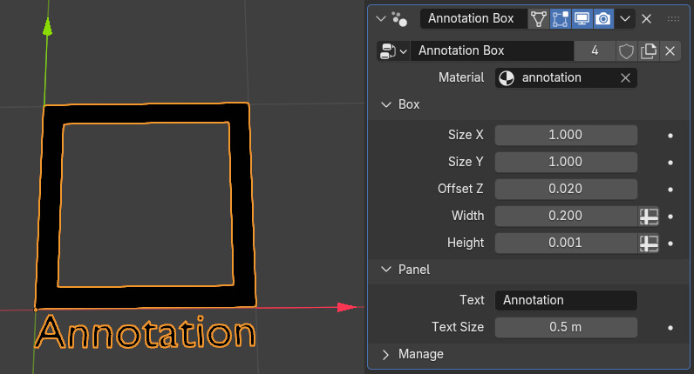Expand the Manage section

click(x=386, y=354)
